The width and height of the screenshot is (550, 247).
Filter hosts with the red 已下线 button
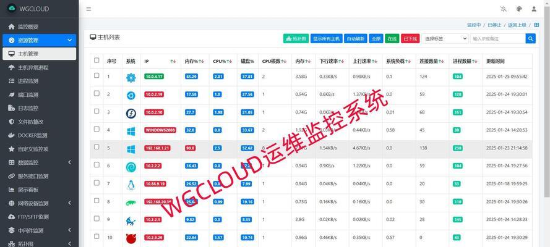tap(410, 38)
